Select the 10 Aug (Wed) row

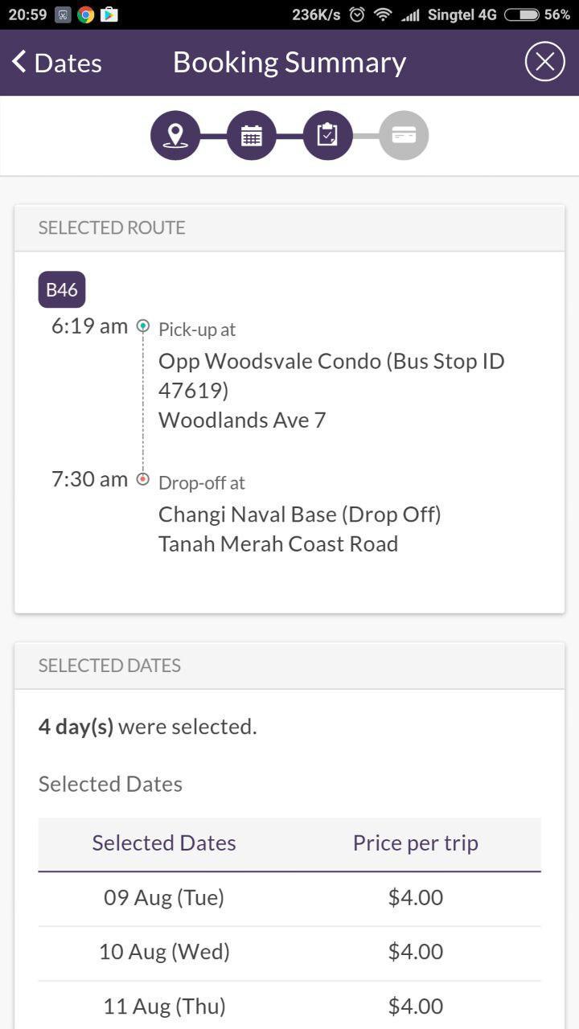[289, 953]
